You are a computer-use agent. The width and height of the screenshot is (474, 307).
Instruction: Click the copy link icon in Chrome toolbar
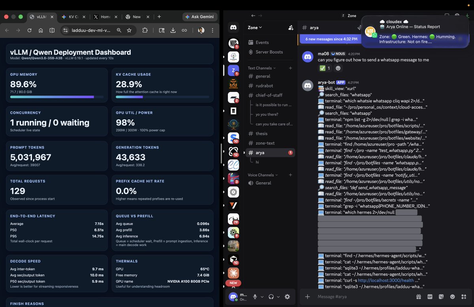click(184, 30)
